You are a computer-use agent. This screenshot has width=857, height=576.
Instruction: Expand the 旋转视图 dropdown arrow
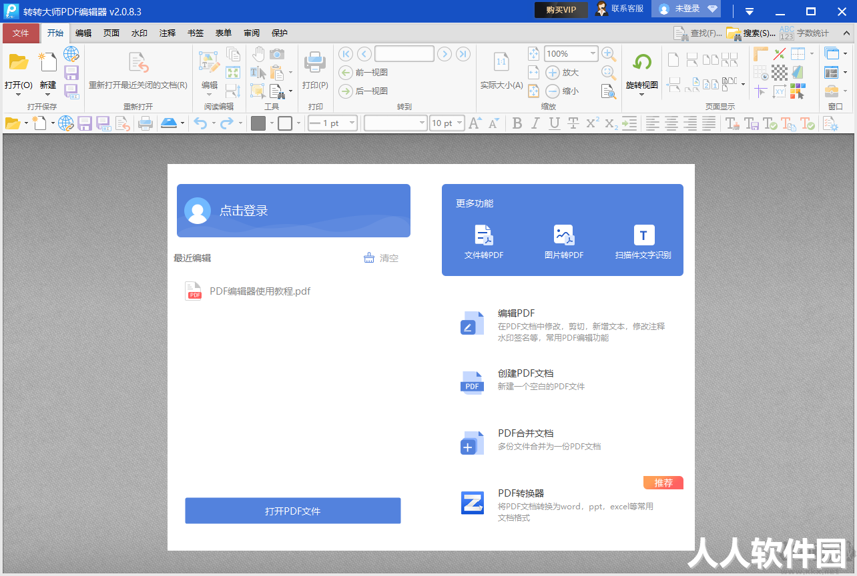pos(641,95)
